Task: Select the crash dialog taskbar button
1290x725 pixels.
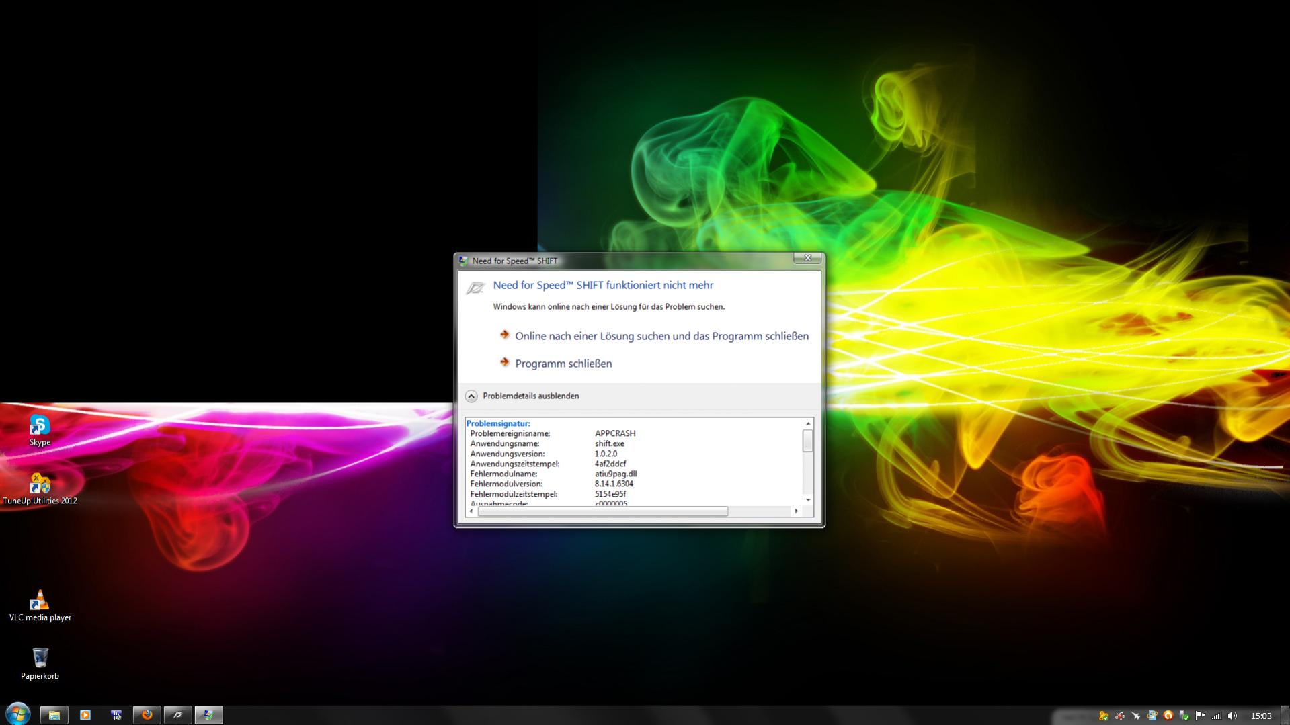Action: (x=208, y=715)
